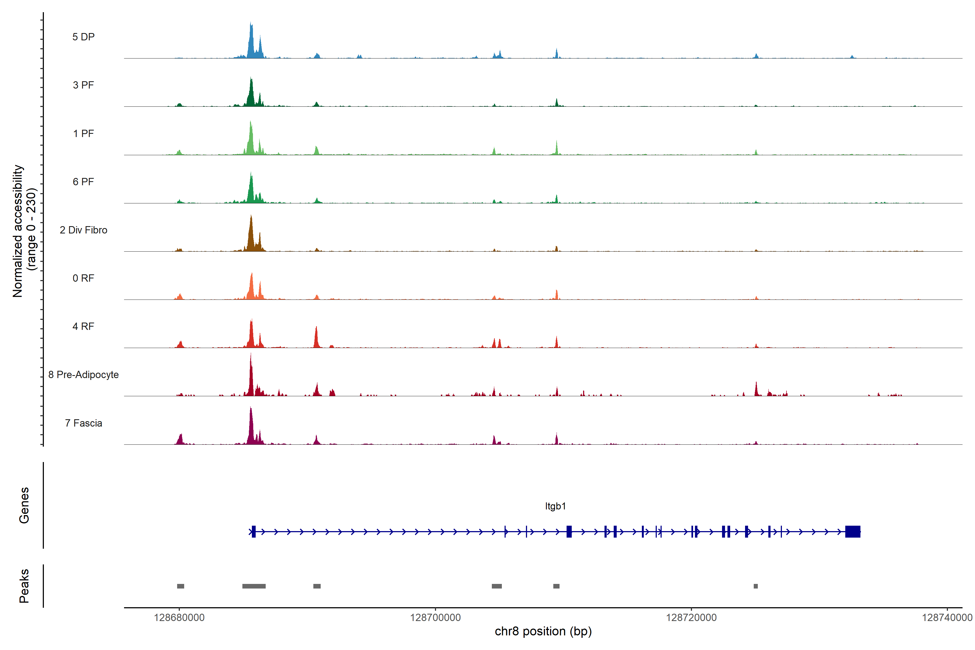Click the tallest blue peak in 5 DP

pos(251,41)
